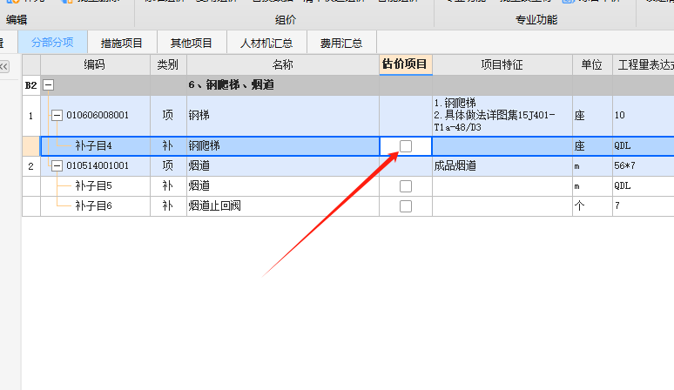Collapse the side panel with the << button

[x=4, y=66]
